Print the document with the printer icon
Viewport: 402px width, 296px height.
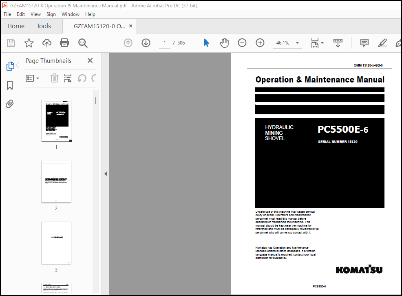point(64,43)
